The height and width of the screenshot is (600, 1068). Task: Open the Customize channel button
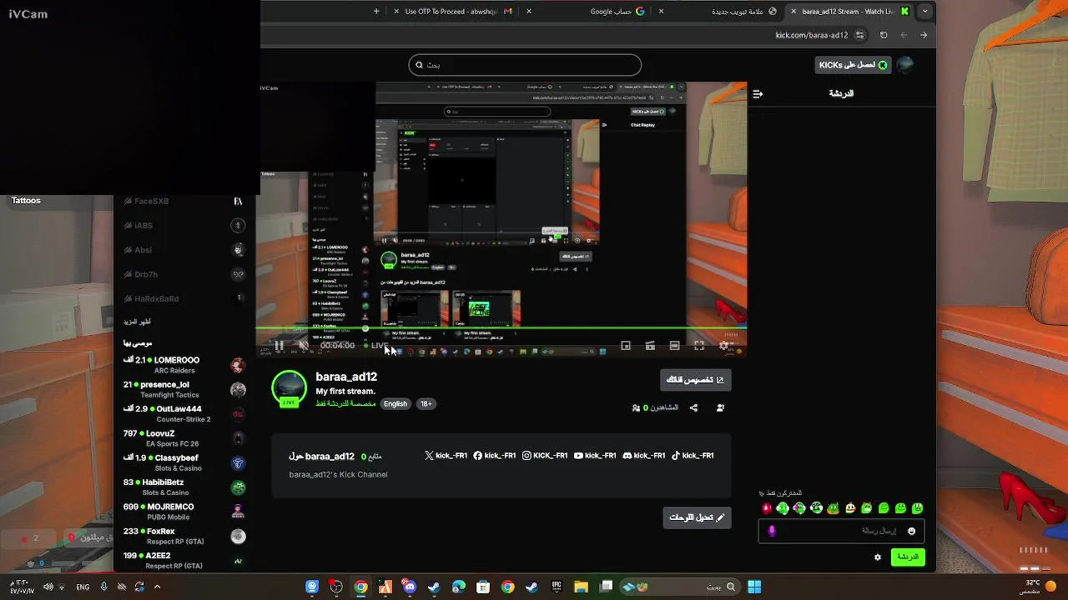[695, 380]
